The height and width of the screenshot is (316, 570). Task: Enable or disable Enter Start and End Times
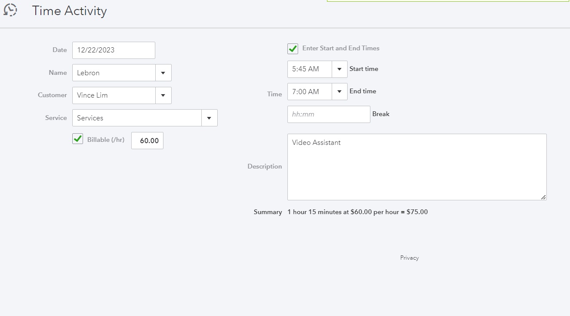click(293, 49)
